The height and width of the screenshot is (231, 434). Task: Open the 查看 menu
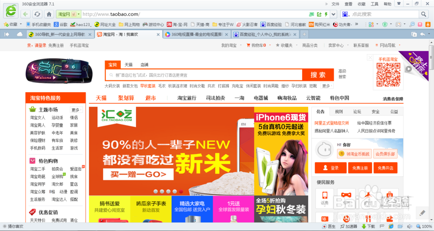pos(349,4)
